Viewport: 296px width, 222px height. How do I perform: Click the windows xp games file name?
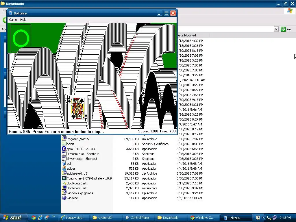coord(80,193)
